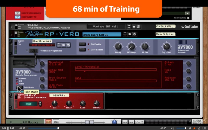Turn the Attack soft knob in the Remote Programmer
The height and width of the screenshot is (130, 208).
(188, 63)
